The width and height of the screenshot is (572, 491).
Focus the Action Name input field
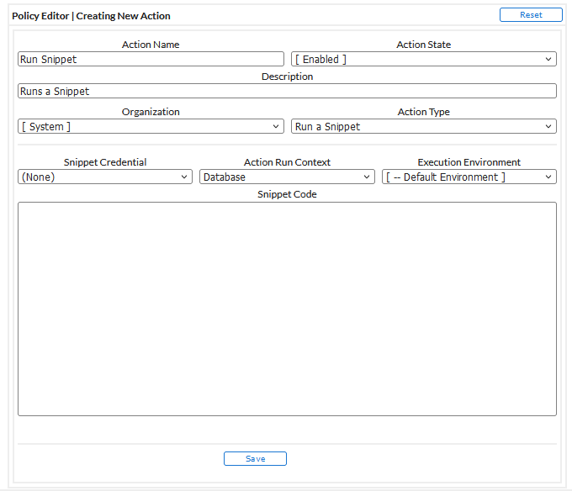pyautogui.click(x=151, y=60)
